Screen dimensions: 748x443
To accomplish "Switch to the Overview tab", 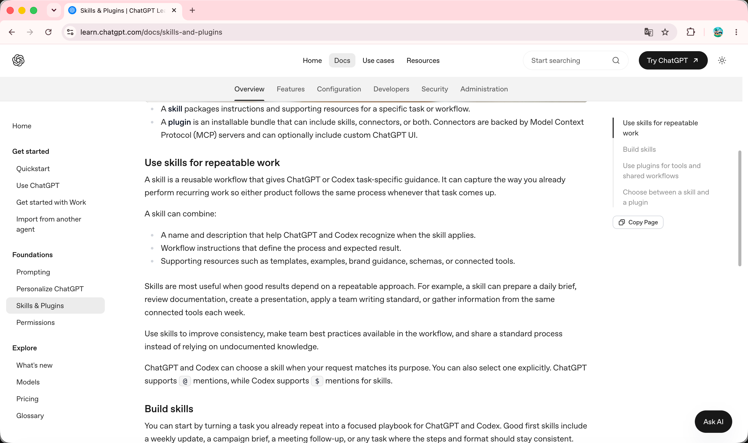I will pos(249,89).
